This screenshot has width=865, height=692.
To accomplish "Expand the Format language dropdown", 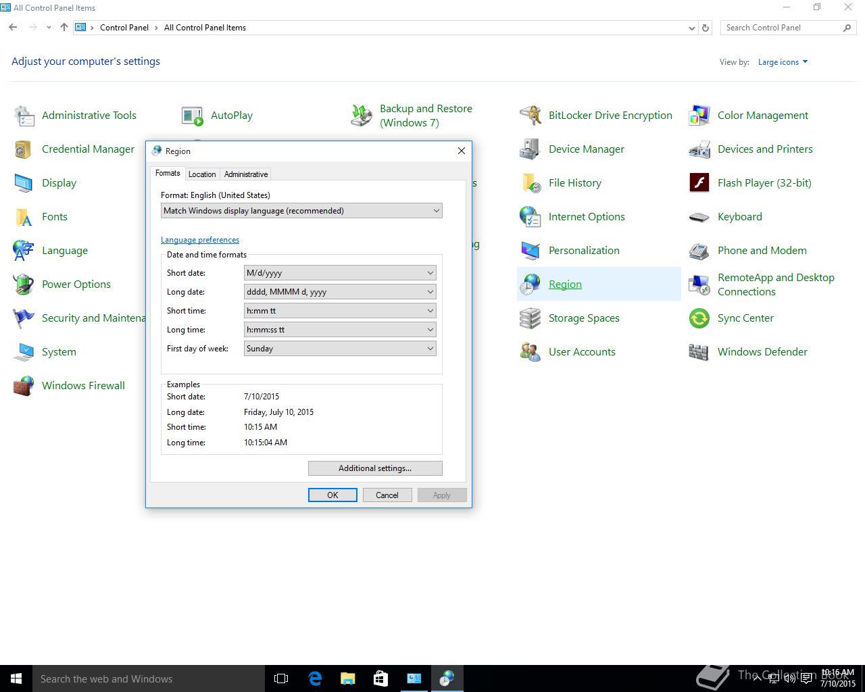I will (x=301, y=211).
